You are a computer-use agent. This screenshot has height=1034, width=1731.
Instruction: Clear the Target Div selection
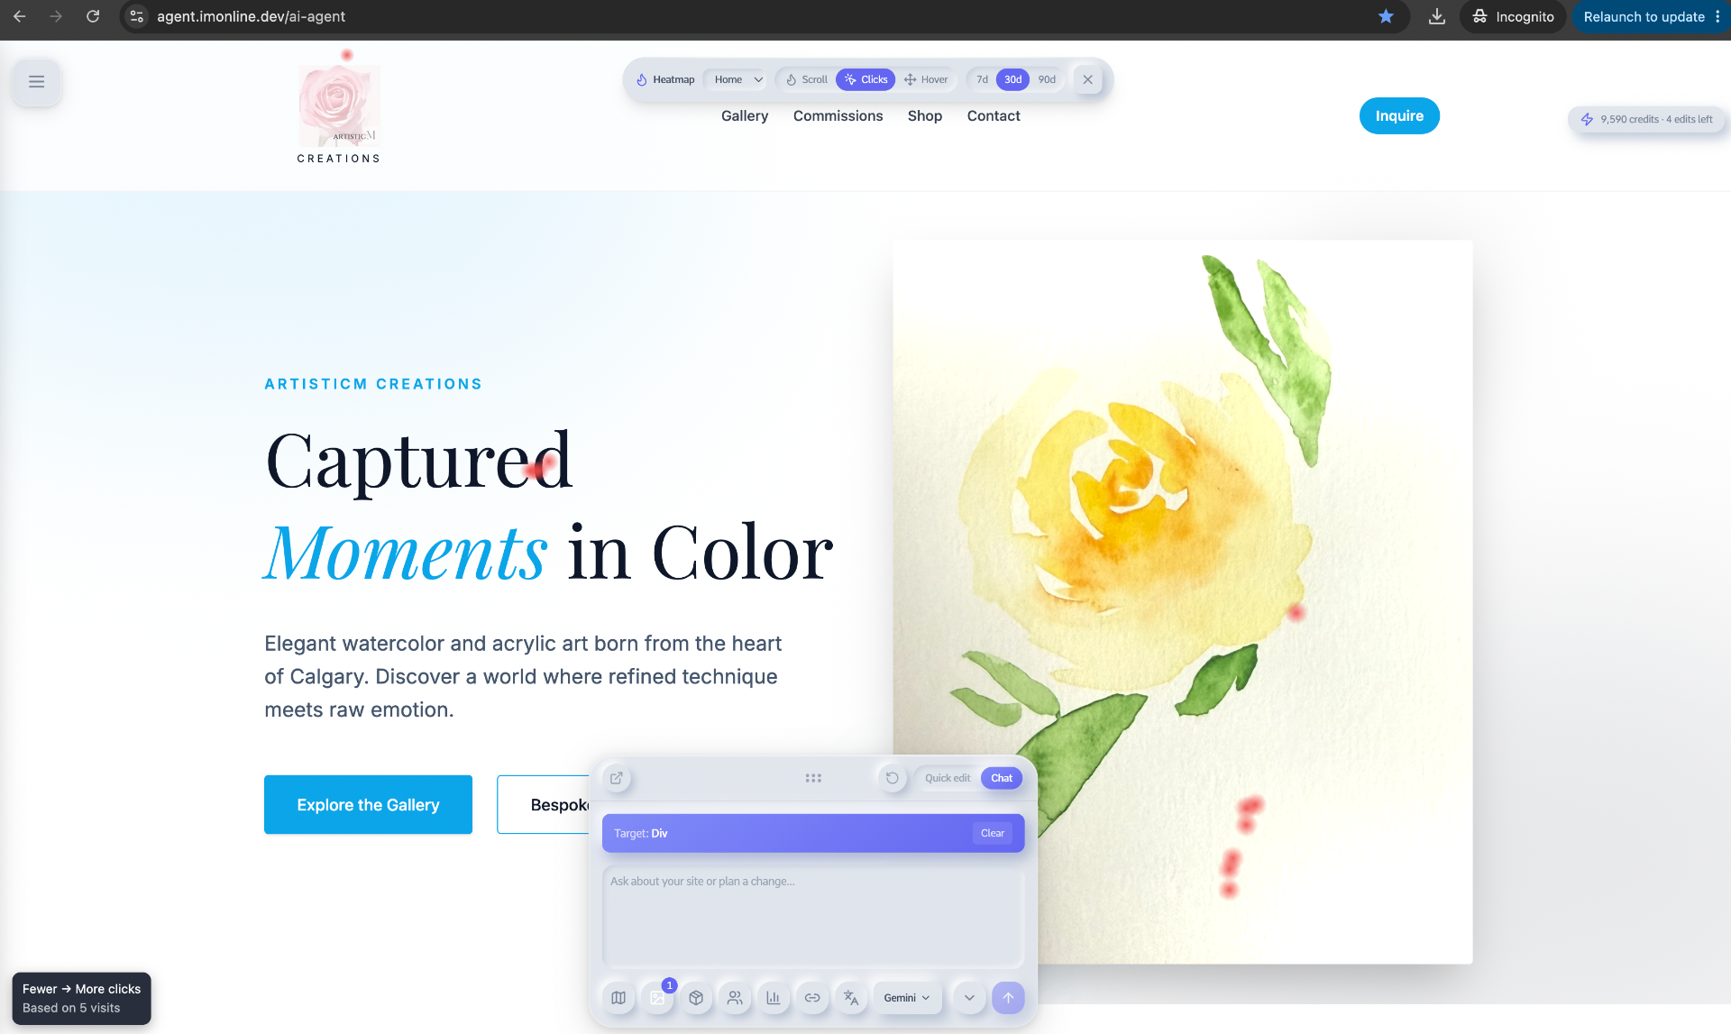tap(993, 833)
